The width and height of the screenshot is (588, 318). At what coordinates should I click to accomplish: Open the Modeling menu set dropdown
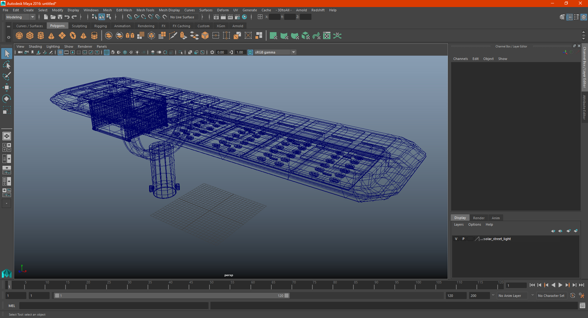pyautogui.click(x=21, y=17)
